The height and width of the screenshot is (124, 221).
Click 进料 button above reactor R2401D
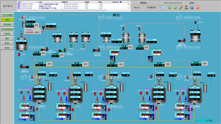coord(168,64)
